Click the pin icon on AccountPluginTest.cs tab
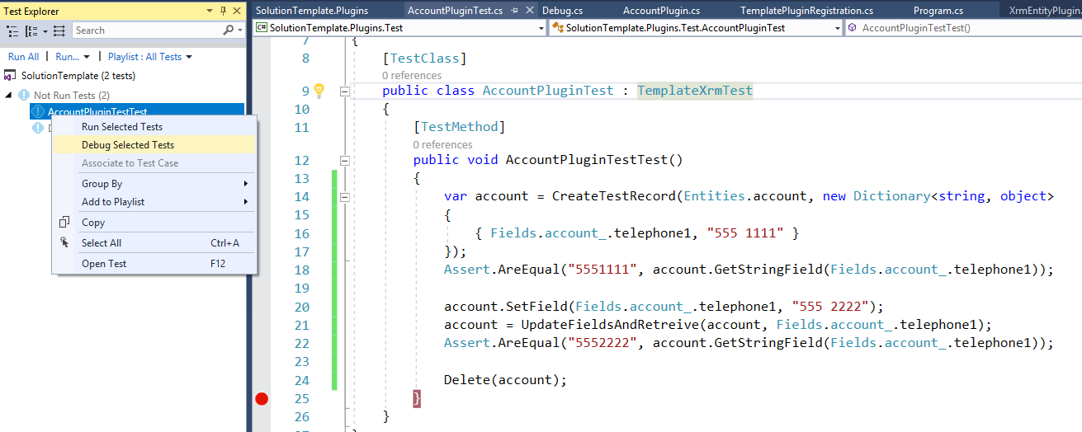This screenshot has height=432, width=1082. click(x=514, y=11)
